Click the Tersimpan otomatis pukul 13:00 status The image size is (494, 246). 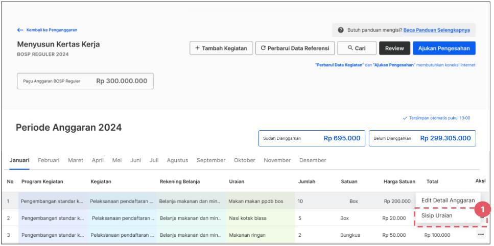[437, 118]
